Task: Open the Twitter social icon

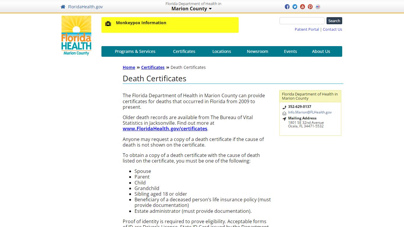Action: [295, 7]
